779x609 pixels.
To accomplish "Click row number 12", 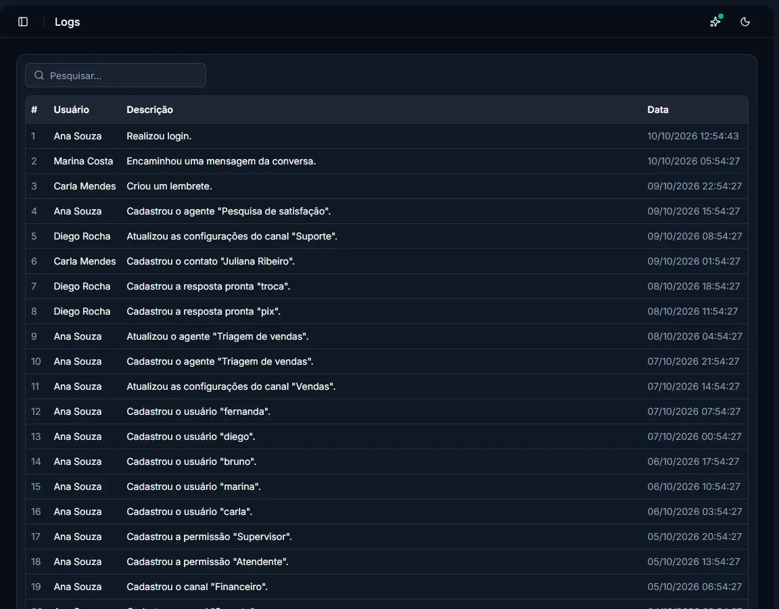I will click(36, 411).
